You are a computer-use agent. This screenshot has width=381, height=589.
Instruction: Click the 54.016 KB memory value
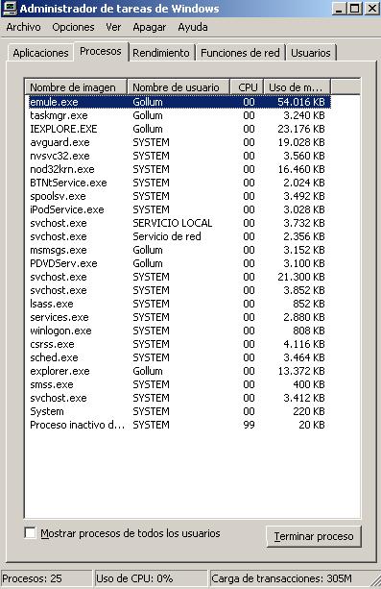click(301, 102)
